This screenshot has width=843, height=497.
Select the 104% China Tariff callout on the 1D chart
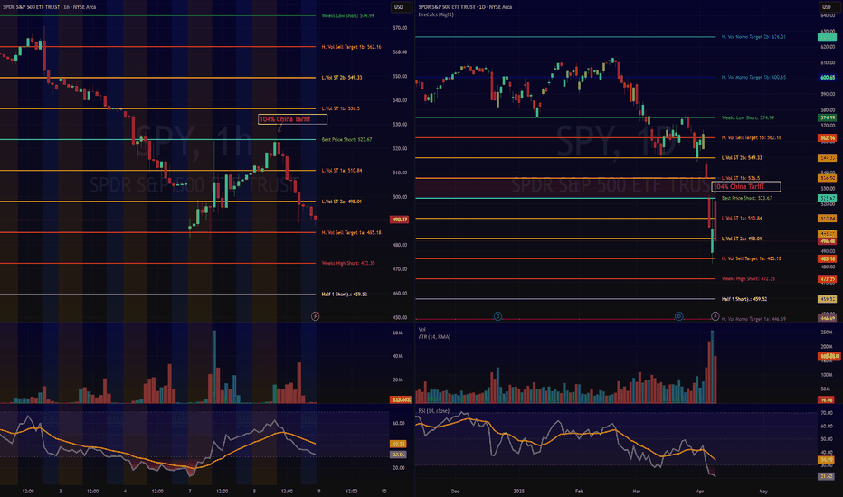tap(746, 186)
